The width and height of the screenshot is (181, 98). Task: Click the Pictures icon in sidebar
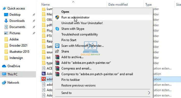[6, 33]
